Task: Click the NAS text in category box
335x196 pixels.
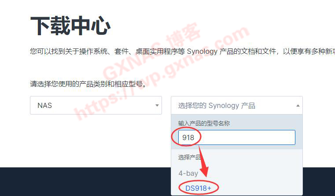Action: coord(44,105)
